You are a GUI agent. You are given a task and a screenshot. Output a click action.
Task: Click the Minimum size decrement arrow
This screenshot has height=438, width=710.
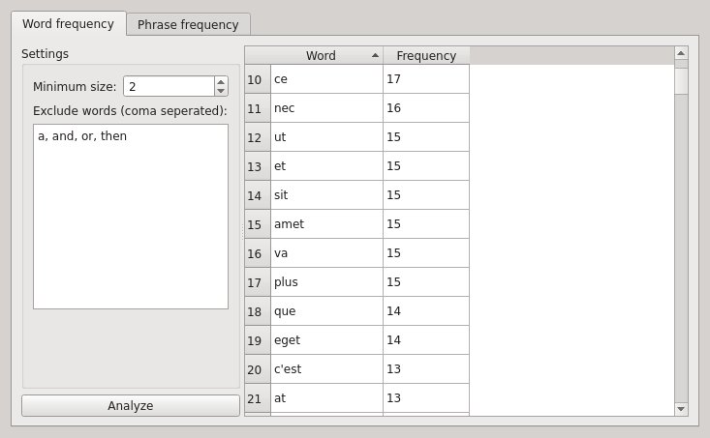click(221, 91)
